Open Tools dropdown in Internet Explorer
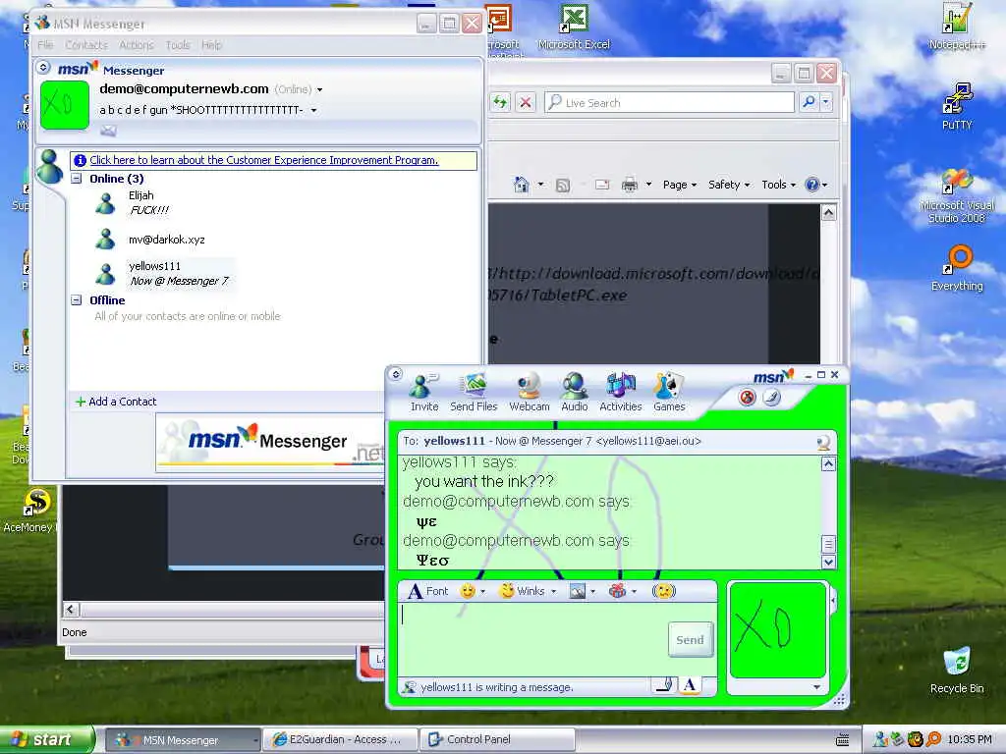Image resolution: width=1006 pixels, height=754 pixels. point(778,185)
